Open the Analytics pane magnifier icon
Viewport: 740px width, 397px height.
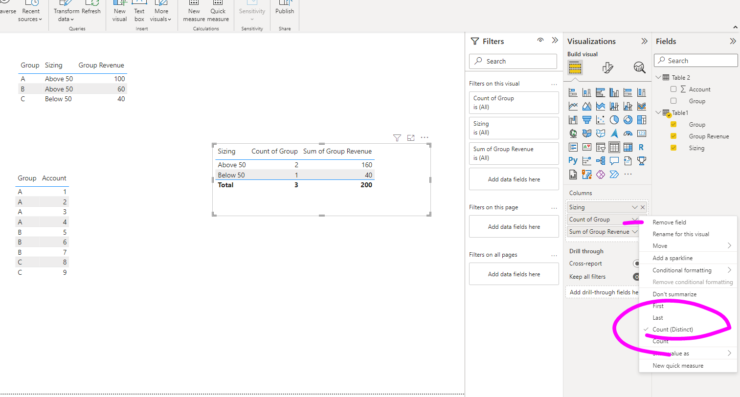coord(639,67)
